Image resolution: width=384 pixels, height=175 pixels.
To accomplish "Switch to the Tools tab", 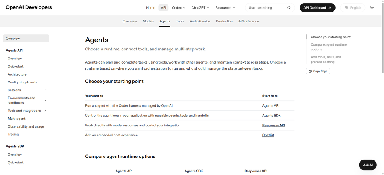I will tap(180, 21).
